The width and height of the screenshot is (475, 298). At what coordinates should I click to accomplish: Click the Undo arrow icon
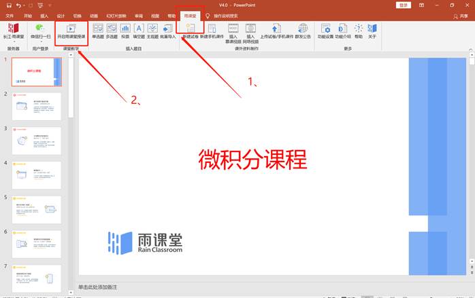coord(18,5)
